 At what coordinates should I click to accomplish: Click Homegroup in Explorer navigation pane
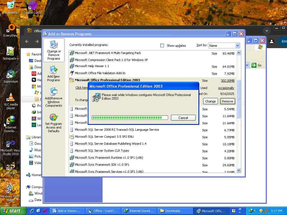pos(34,175)
